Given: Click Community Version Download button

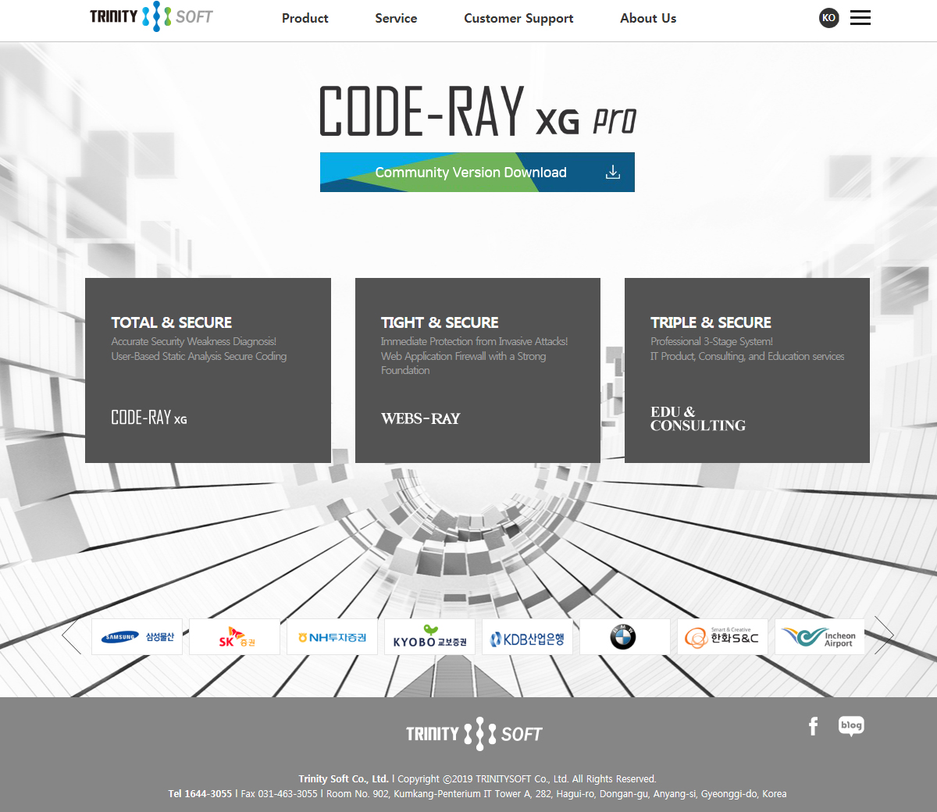Looking at the screenshot, I should (477, 173).
